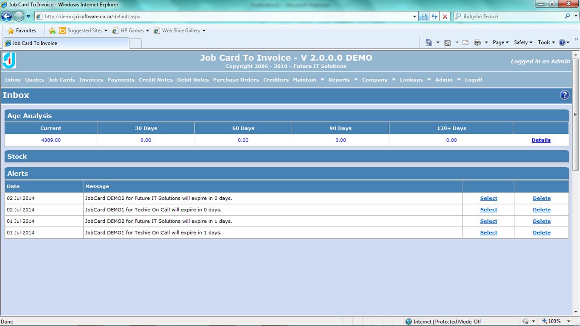Expand the Lookups menu
The image size is (580, 326).
(x=415, y=80)
